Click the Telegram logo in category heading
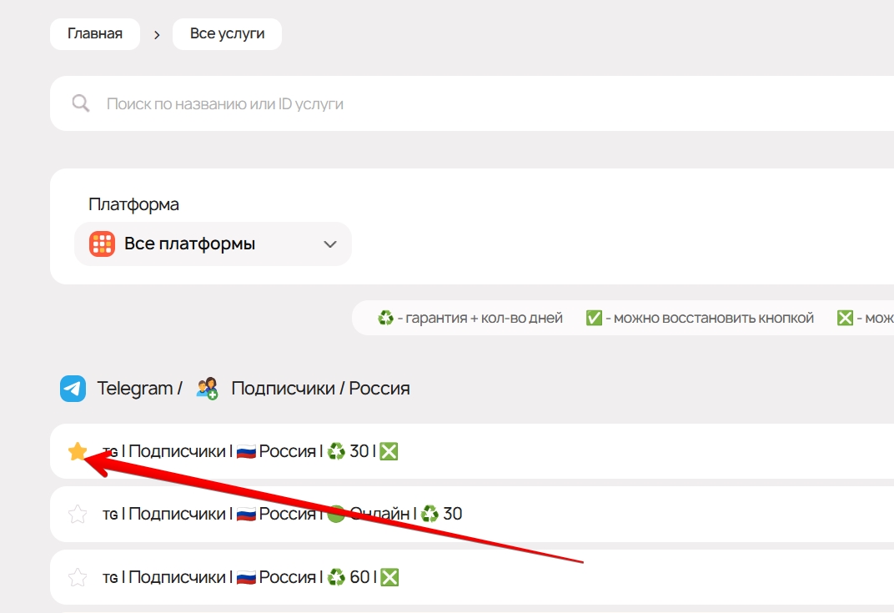 pyautogui.click(x=73, y=389)
